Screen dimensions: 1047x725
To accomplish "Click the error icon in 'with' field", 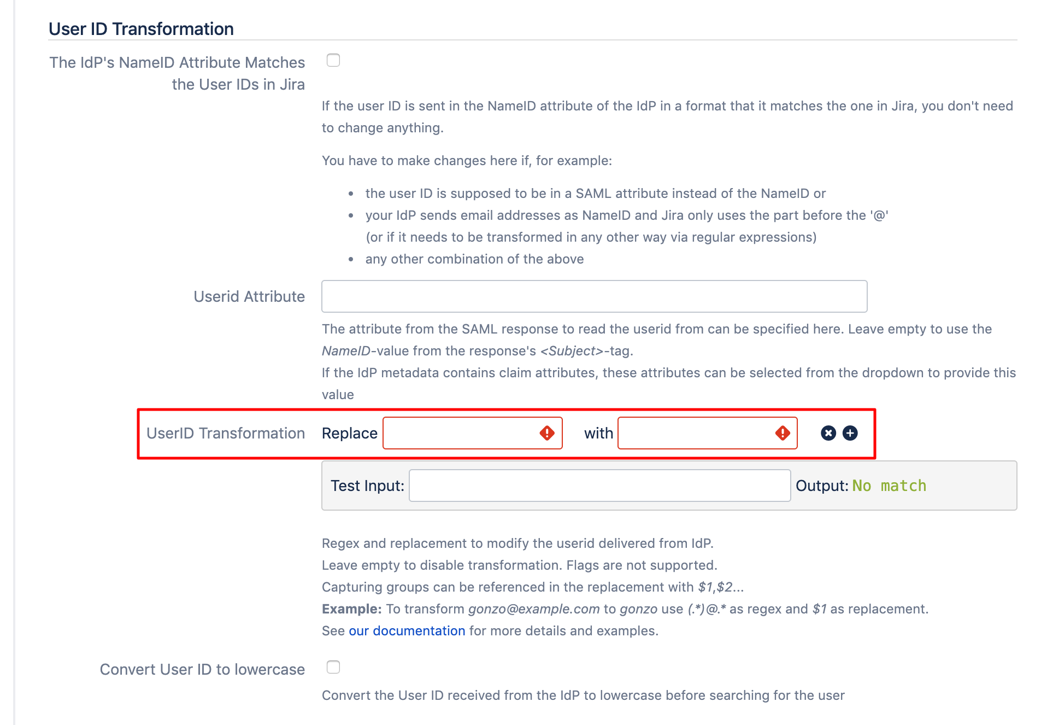I will point(783,433).
